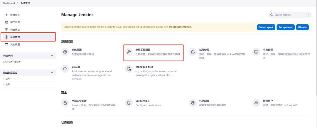Click the 系统管理 breadcrumb
Image resolution: width=317 pixels, height=128 pixels.
(x=25, y=3)
